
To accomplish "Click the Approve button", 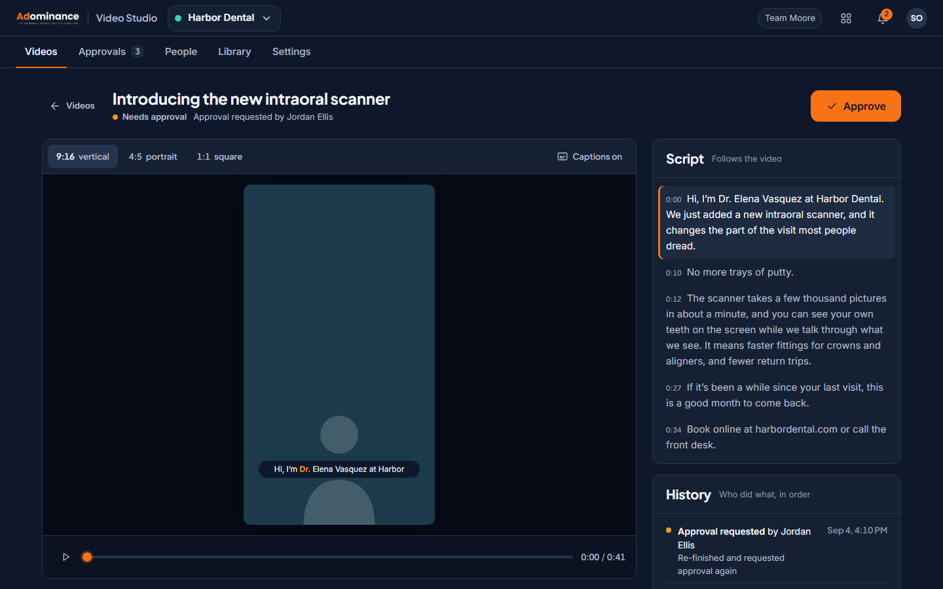I will point(856,106).
